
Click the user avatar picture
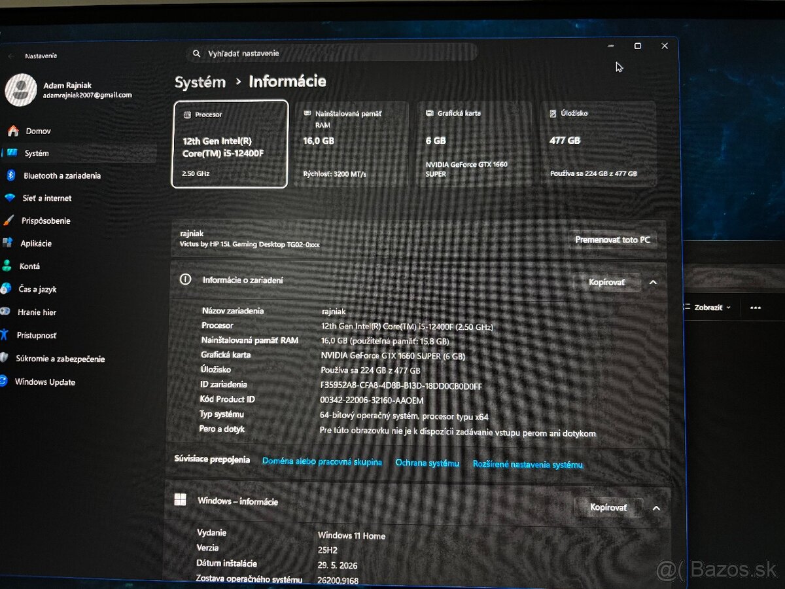(21, 90)
